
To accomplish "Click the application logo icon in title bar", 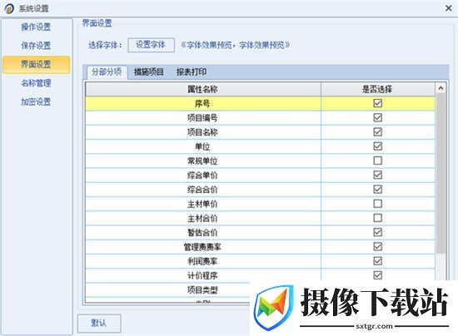I will (10, 8).
